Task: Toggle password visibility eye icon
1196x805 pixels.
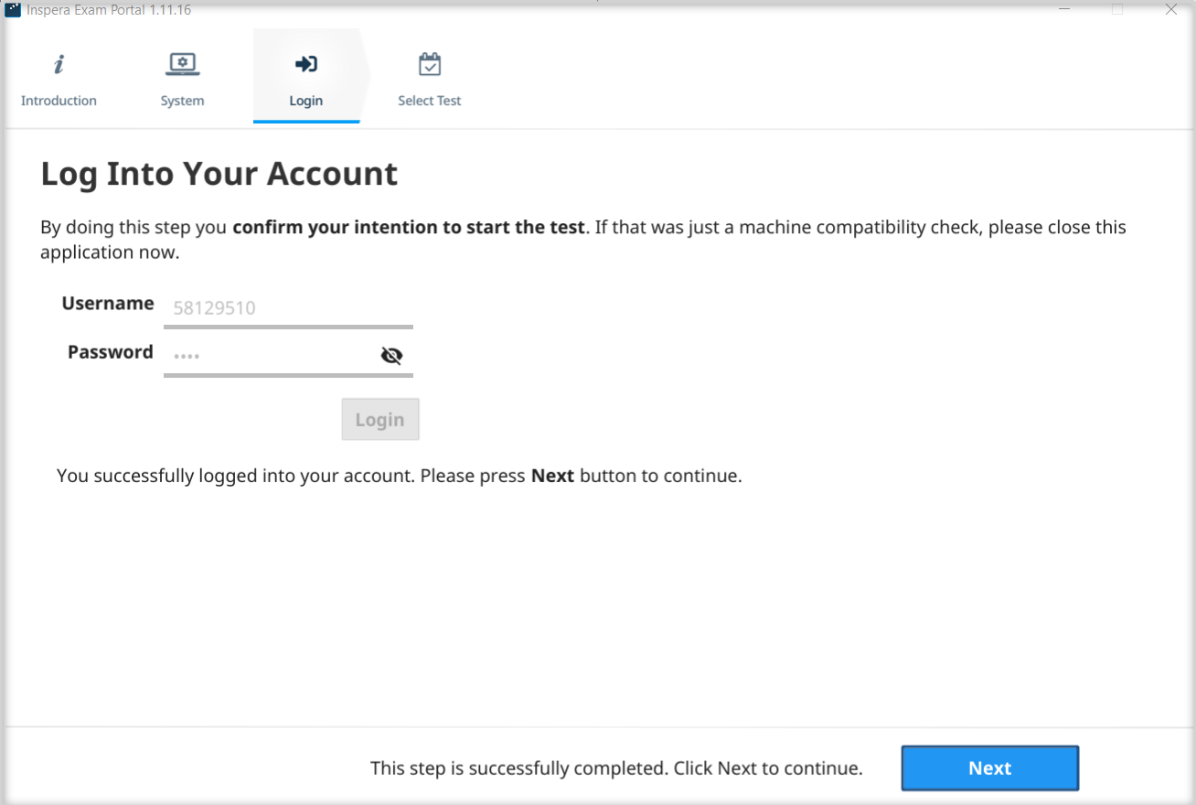Action: coord(391,356)
